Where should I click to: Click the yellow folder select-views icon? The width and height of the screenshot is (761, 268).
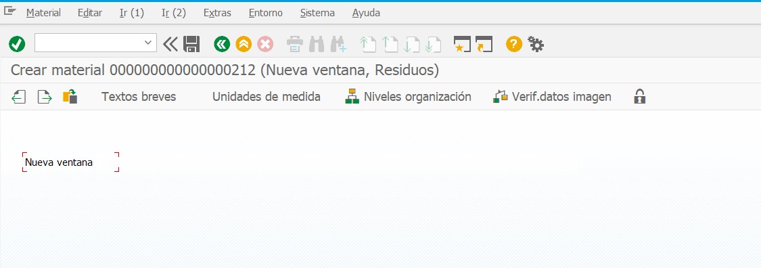click(70, 97)
